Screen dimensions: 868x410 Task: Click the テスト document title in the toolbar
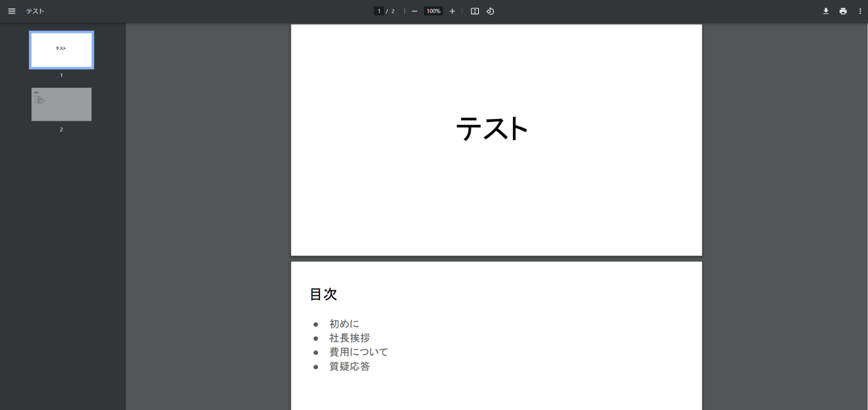(x=35, y=11)
